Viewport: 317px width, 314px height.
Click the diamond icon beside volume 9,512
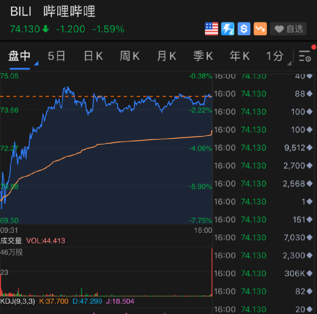tap(310, 148)
